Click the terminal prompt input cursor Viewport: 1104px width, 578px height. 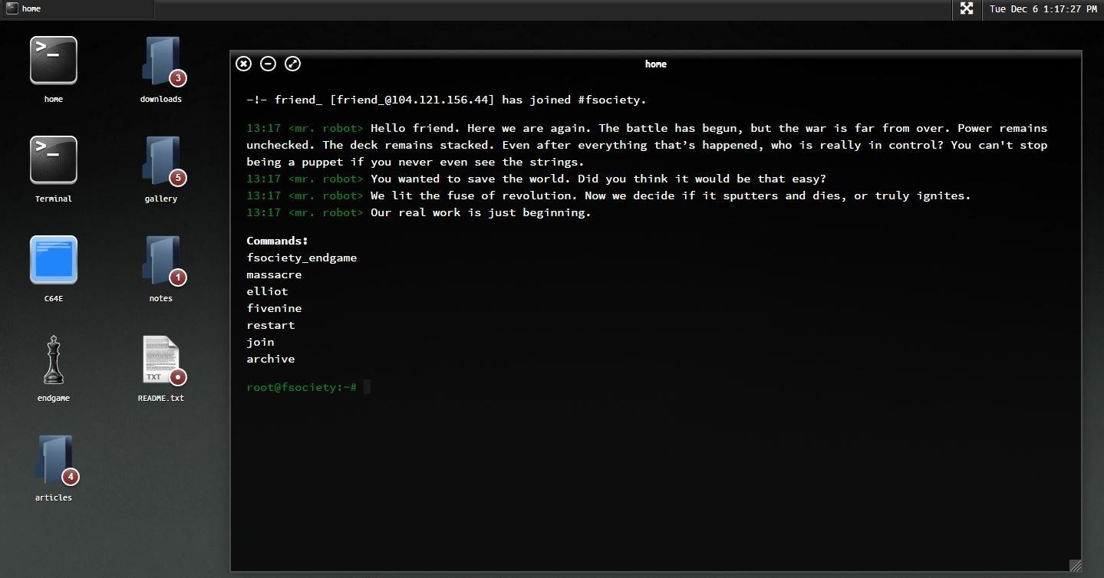pyautogui.click(x=367, y=387)
